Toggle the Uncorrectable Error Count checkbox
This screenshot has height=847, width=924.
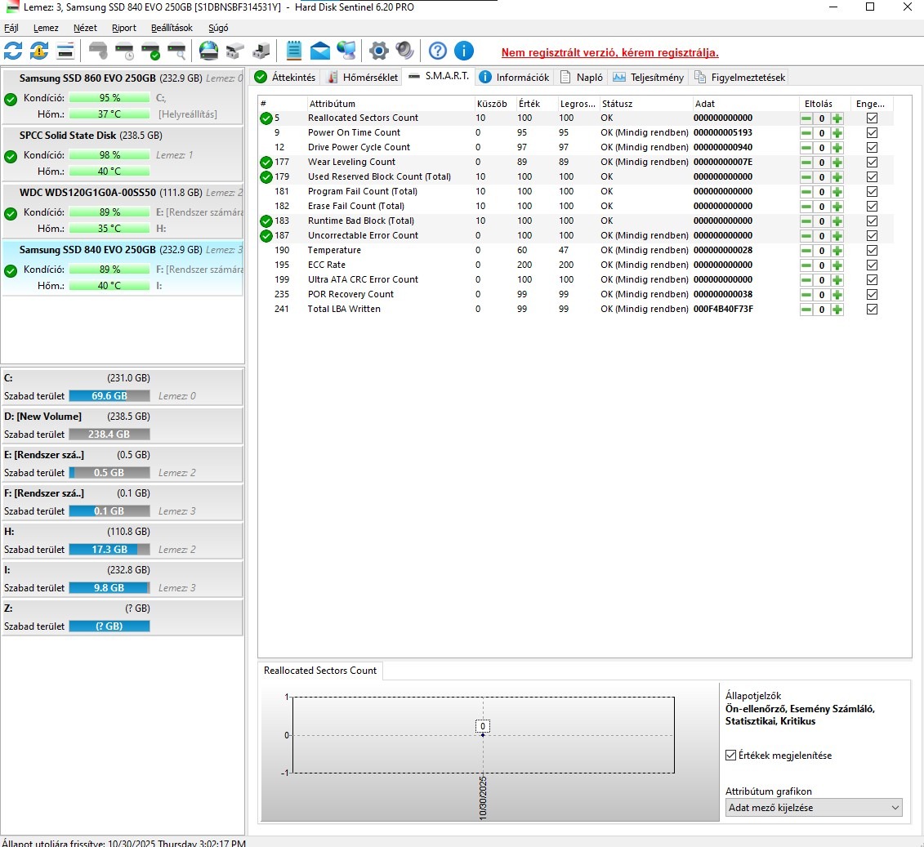(x=873, y=235)
